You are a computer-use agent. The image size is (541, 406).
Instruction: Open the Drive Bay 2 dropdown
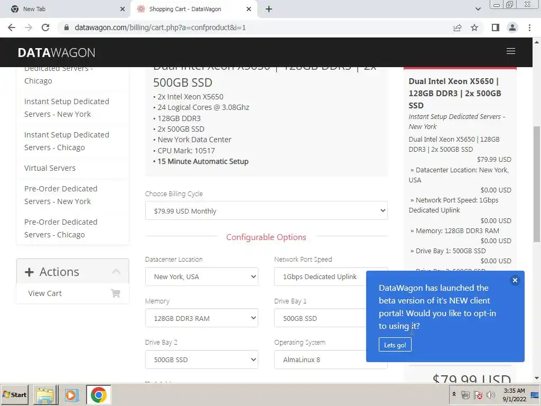click(x=201, y=359)
